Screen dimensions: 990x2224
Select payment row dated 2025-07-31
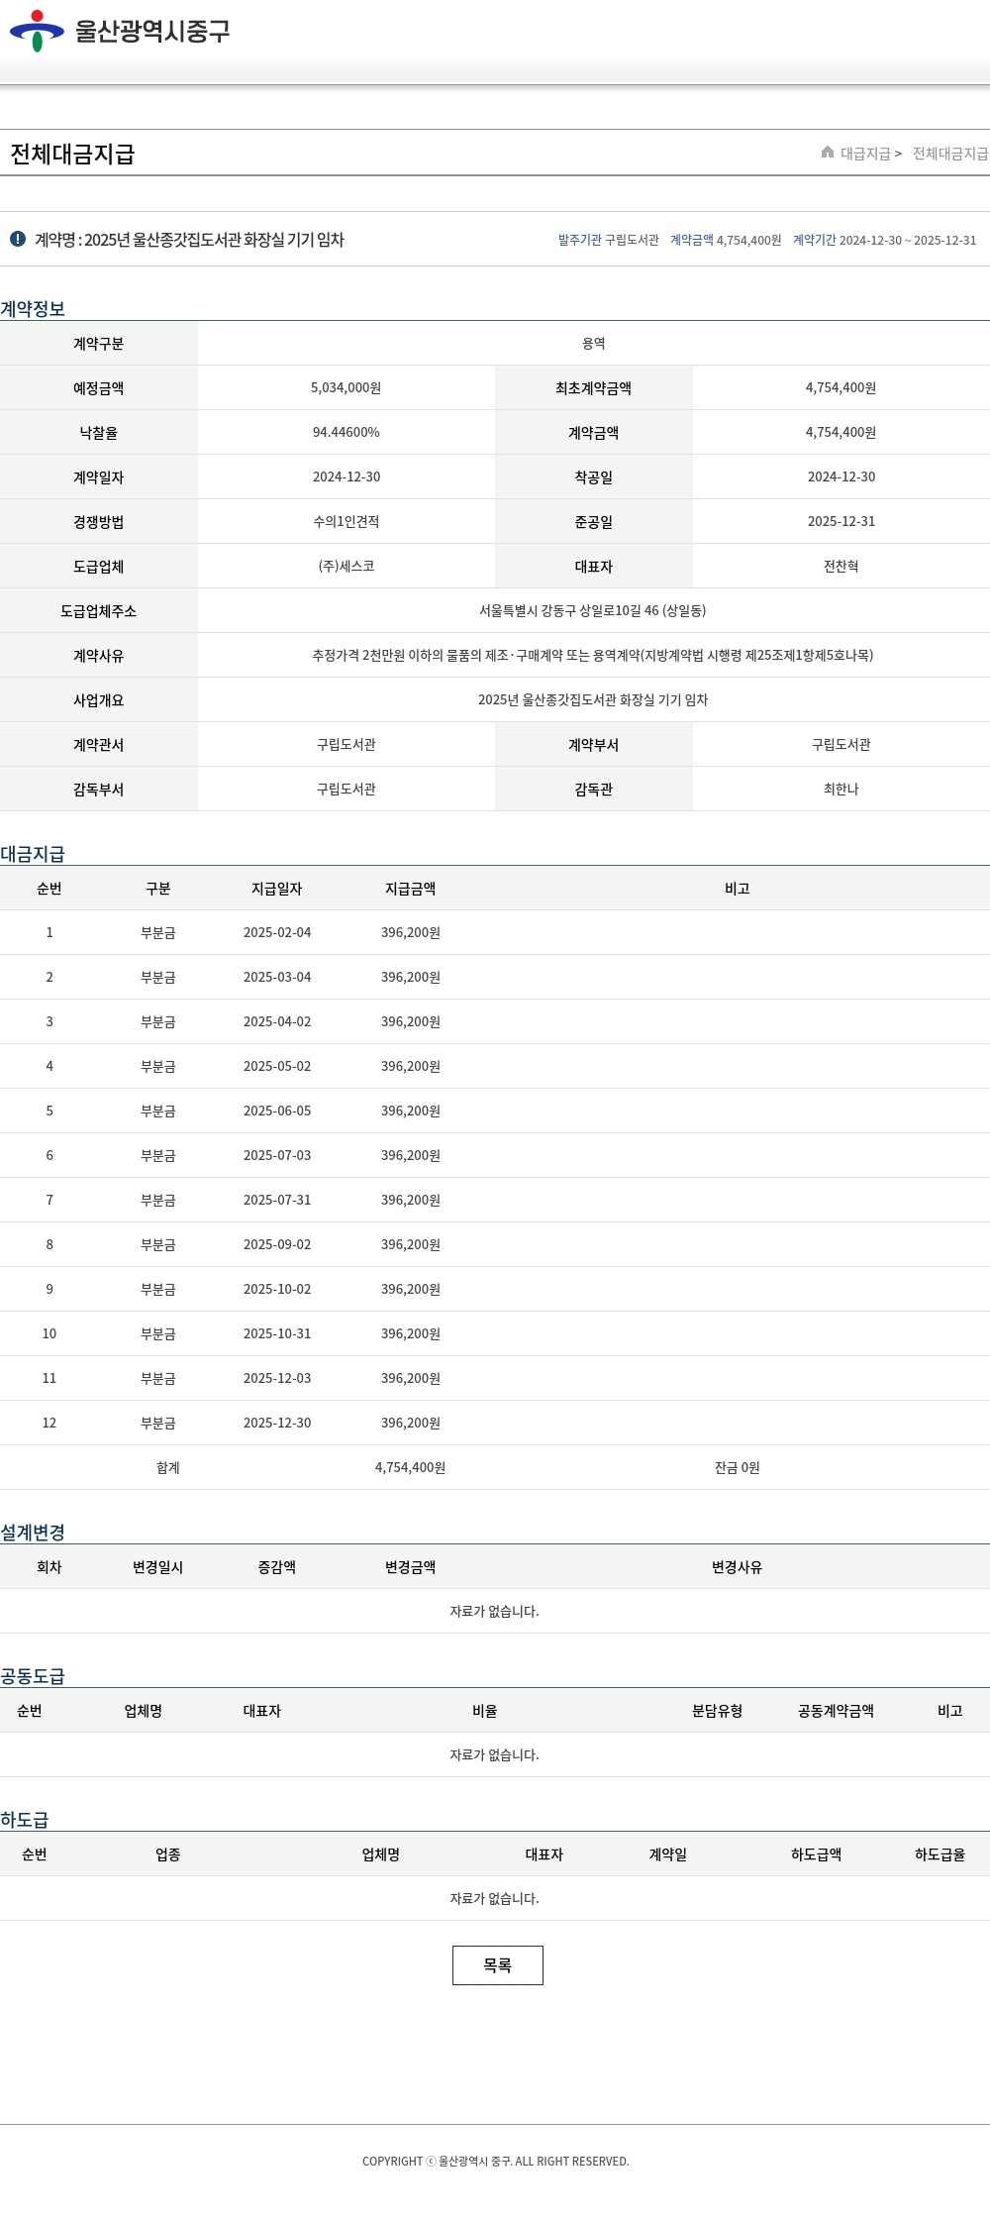tap(277, 1200)
